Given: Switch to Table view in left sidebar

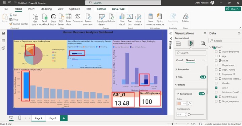Looking at the screenshot, I should (x=3, y=41).
